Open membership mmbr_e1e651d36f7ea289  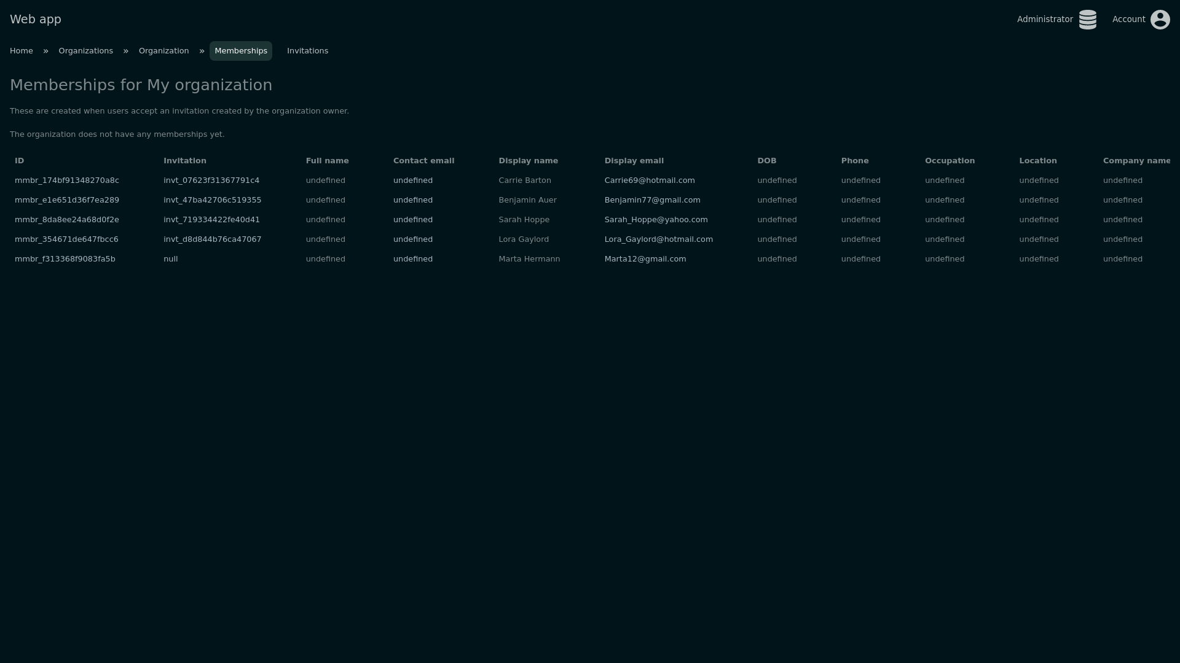click(67, 200)
